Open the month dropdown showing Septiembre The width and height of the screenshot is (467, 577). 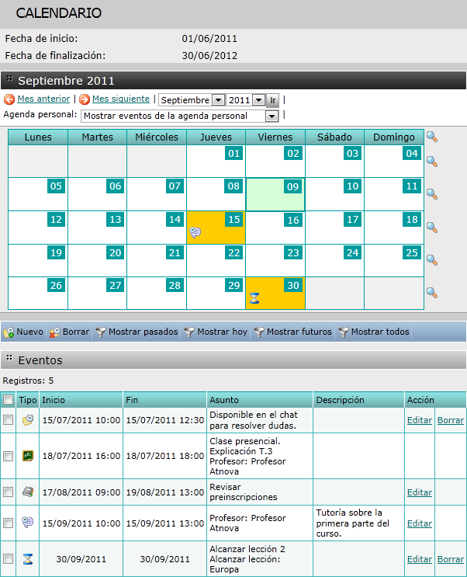click(192, 100)
